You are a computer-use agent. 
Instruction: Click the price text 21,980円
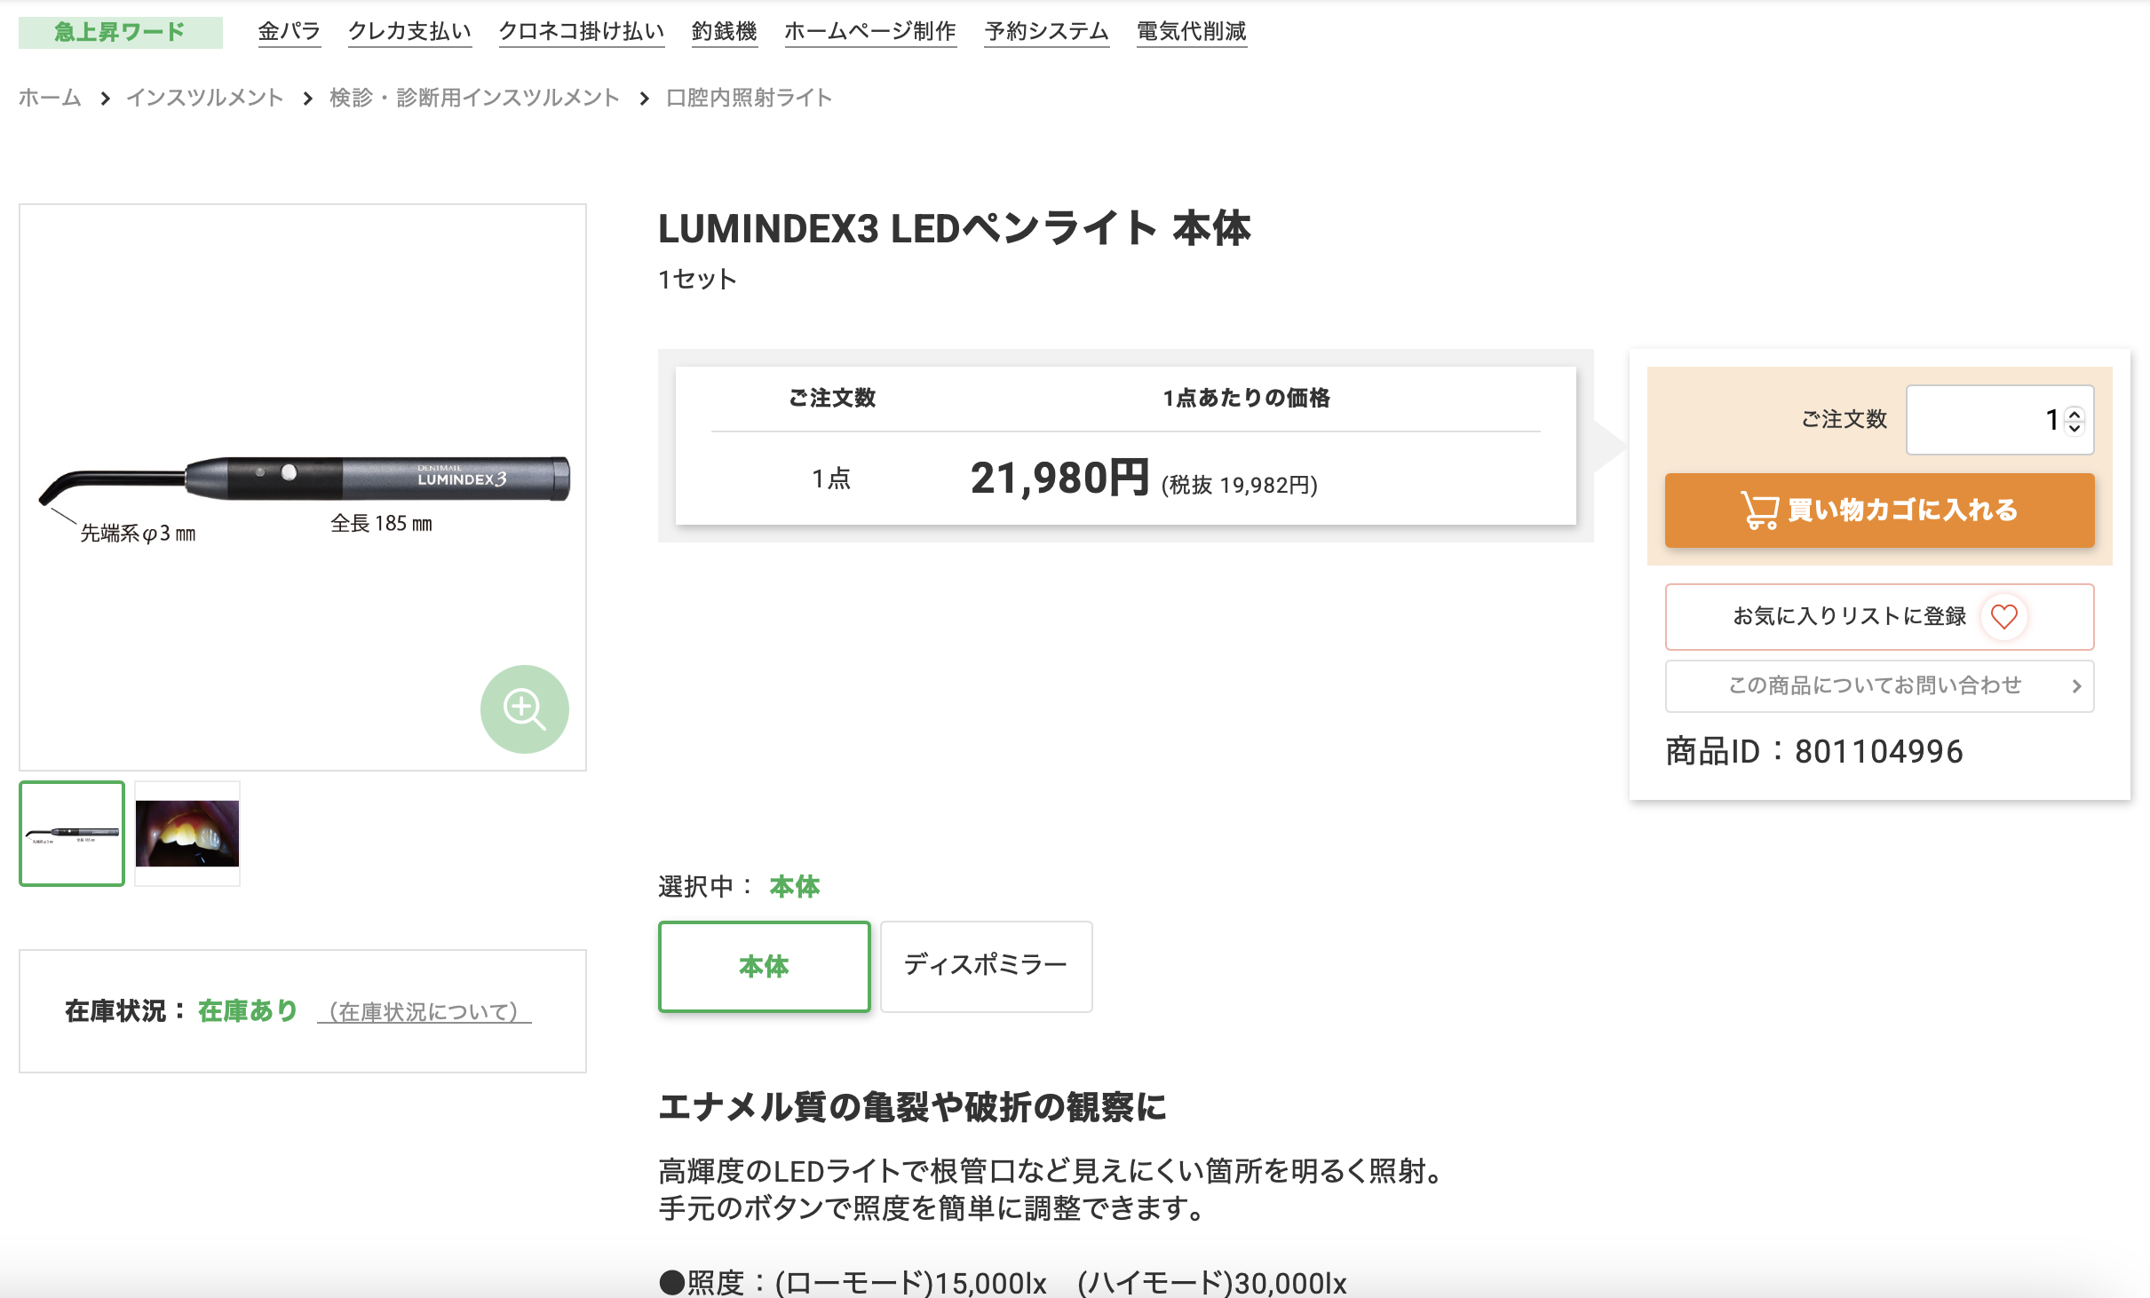pos(1059,478)
